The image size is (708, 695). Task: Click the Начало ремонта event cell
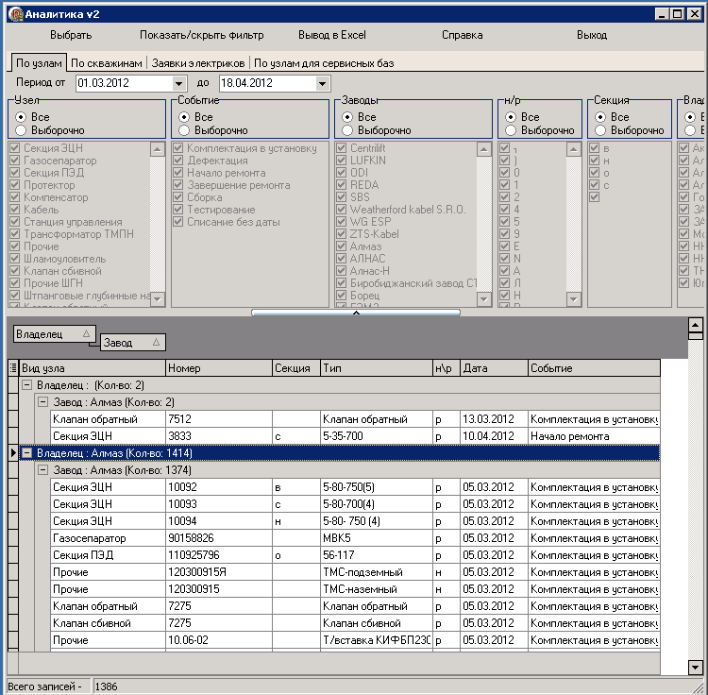pyautogui.click(x=594, y=436)
